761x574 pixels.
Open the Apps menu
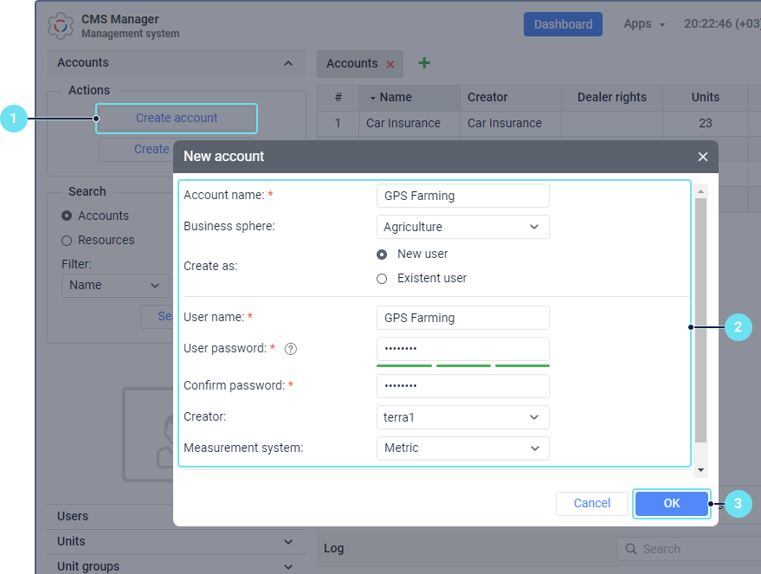644,24
